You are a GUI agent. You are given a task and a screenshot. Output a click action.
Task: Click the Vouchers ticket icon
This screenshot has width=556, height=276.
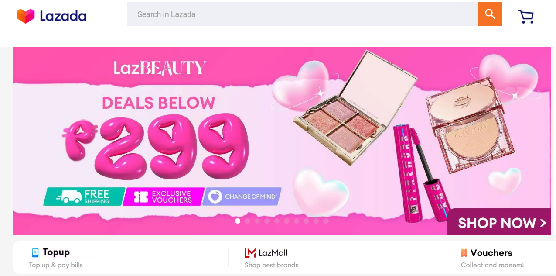click(464, 253)
